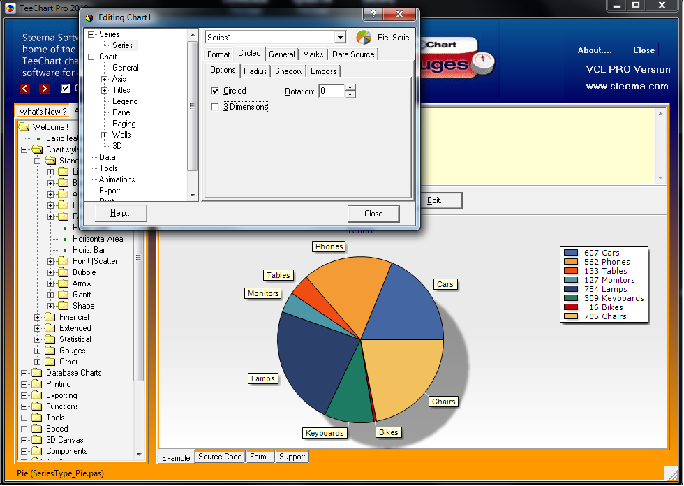The height and width of the screenshot is (486, 684).
Task: Click the red next arrow icon
Action: [44, 89]
